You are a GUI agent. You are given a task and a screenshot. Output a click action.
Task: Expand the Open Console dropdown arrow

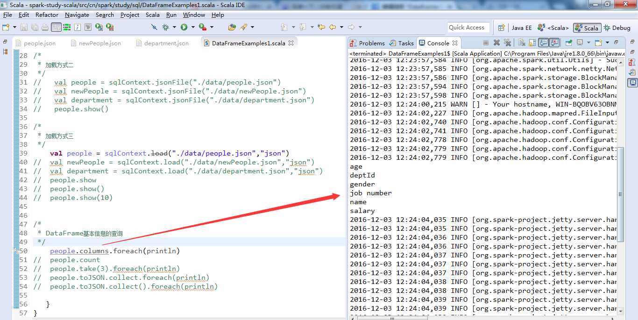pyautogui.click(x=607, y=43)
